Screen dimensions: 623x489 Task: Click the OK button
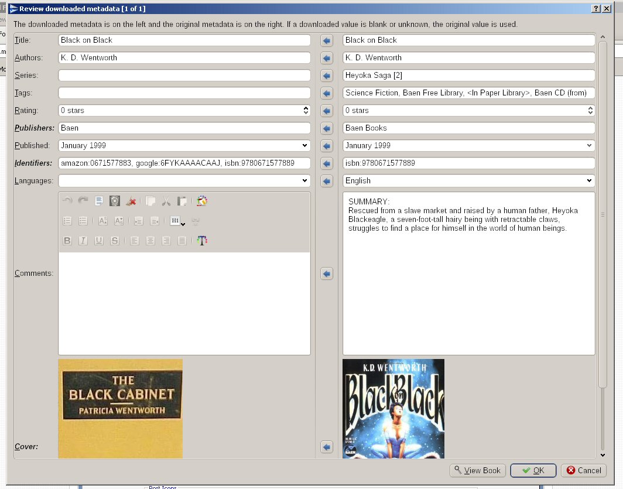[x=533, y=470]
